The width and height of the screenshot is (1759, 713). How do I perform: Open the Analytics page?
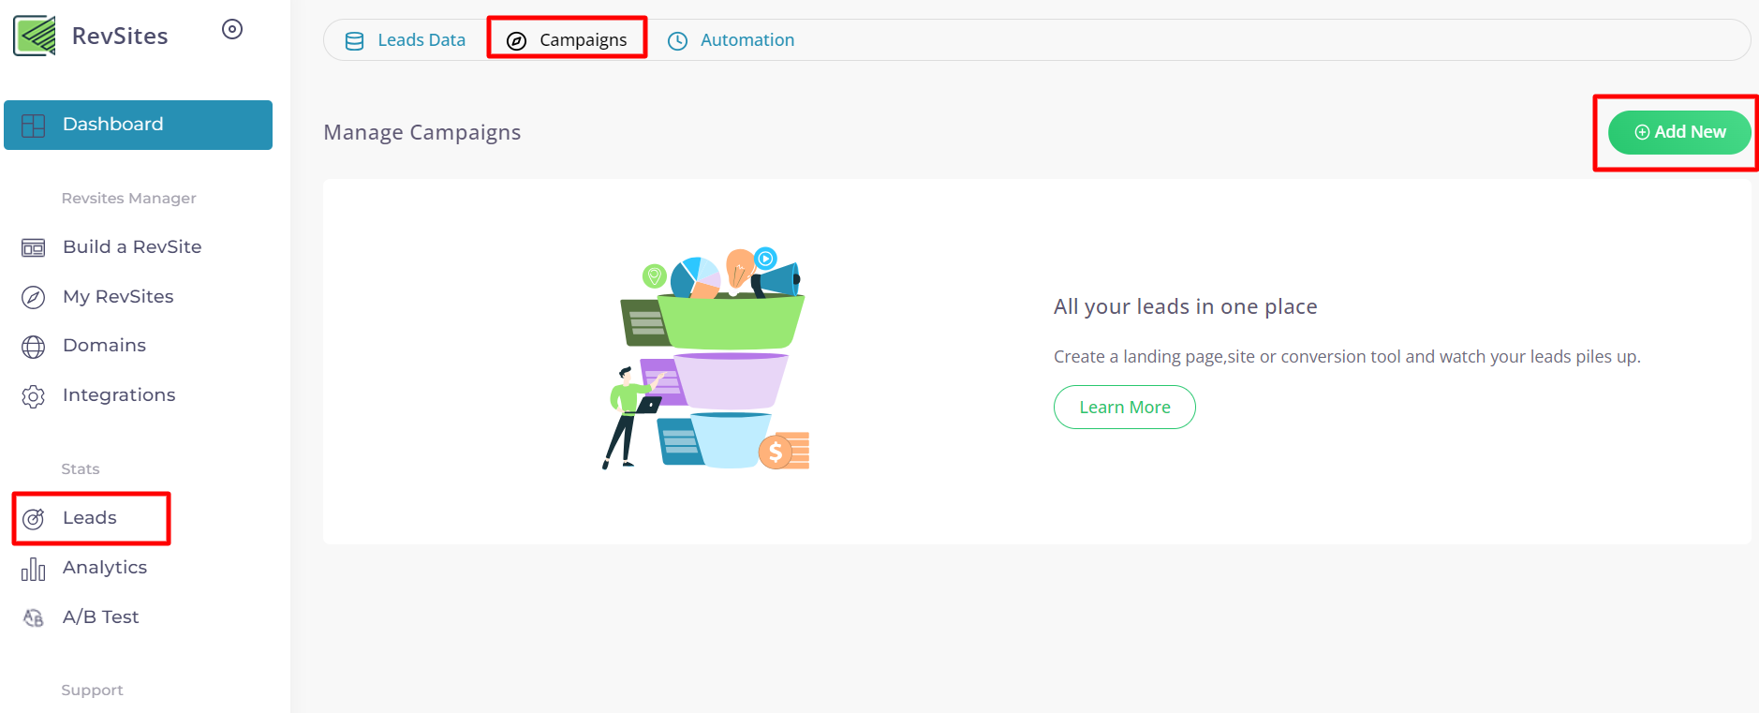[105, 567]
